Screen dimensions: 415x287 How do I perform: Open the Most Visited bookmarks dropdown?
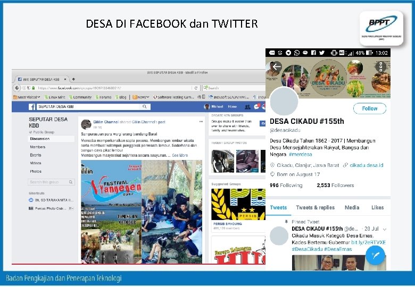pyautogui.click(x=27, y=97)
